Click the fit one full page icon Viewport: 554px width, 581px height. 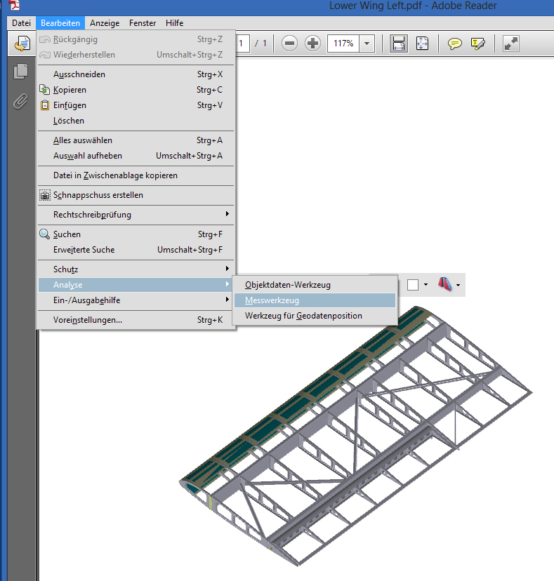422,44
